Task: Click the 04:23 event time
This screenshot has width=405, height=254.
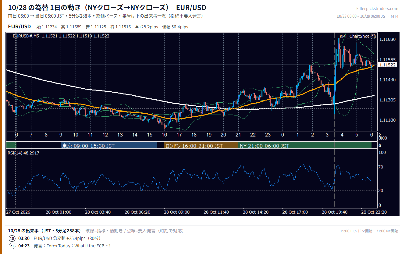Action: coord(24,246)
